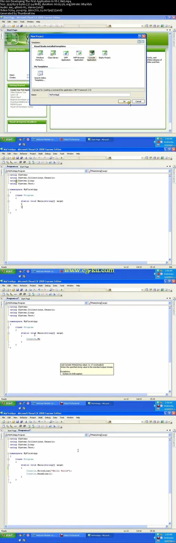Open Refactor menu in the empty Main frame

pyautogui.click(x=23, y=154)
